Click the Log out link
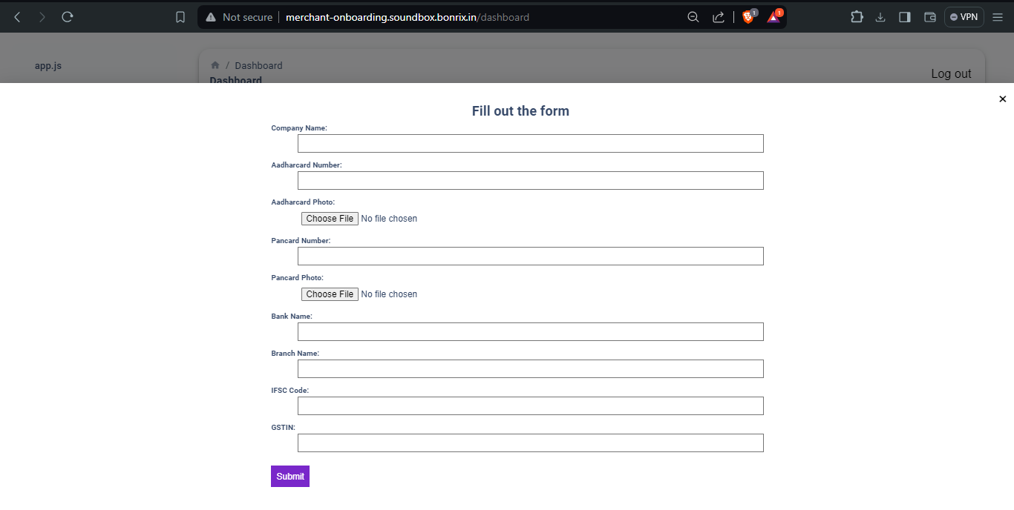Image resolution: width=1014 pixels, height=510 pixels. pyautogui.click(x=951, y=73)
